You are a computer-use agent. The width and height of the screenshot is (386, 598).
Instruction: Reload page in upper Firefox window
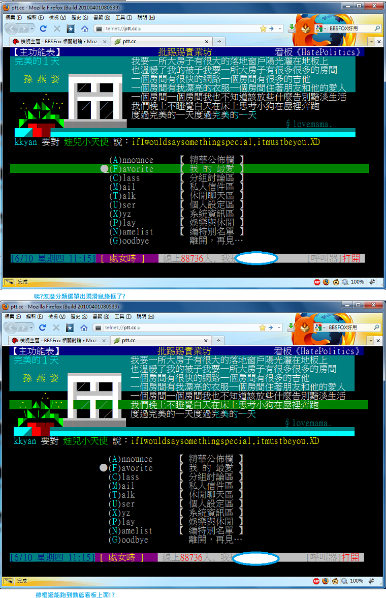[x=43, y=28]
